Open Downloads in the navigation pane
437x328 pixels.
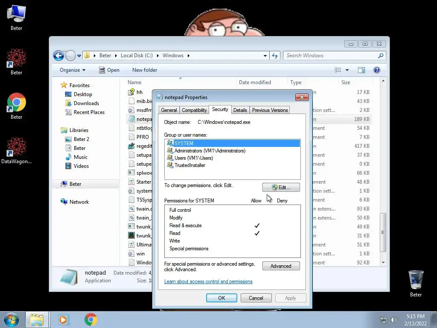click(x=82, y=103)
